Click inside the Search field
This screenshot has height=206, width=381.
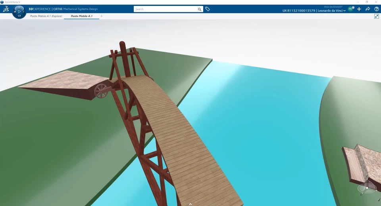click(x=165, y=9)
